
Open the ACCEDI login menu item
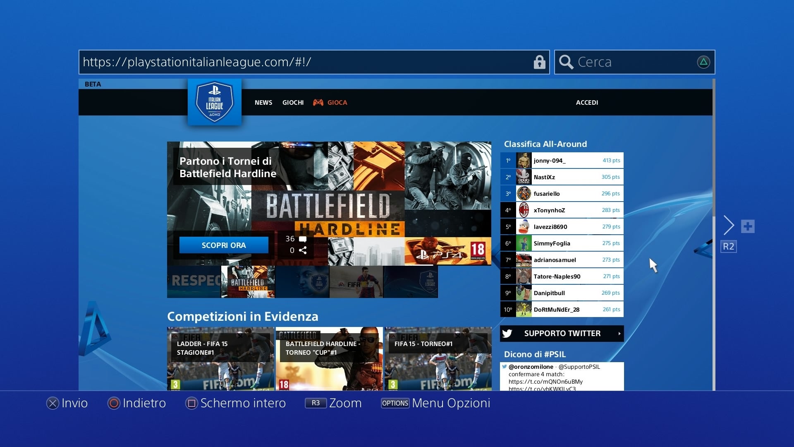click(587, 102)
